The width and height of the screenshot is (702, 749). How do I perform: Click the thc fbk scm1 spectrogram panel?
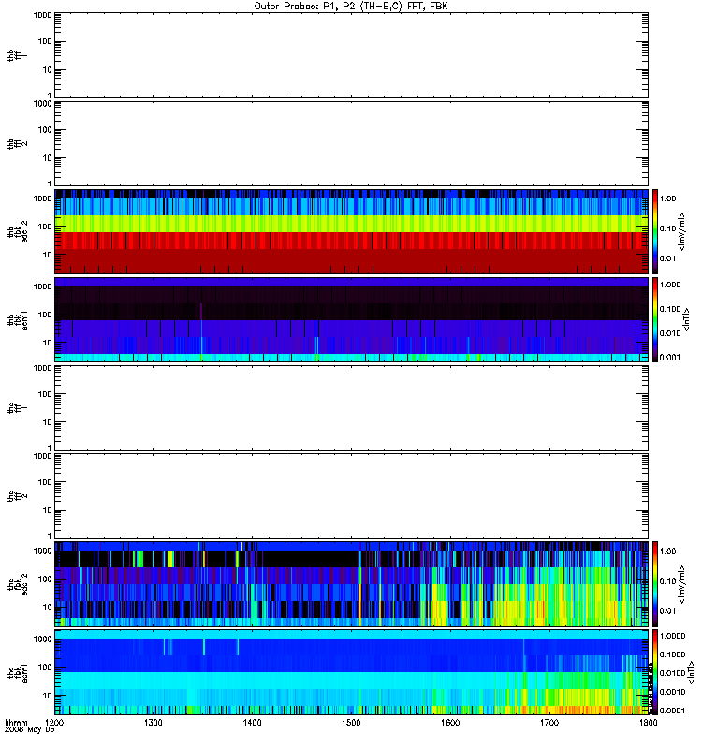(352, 671)
